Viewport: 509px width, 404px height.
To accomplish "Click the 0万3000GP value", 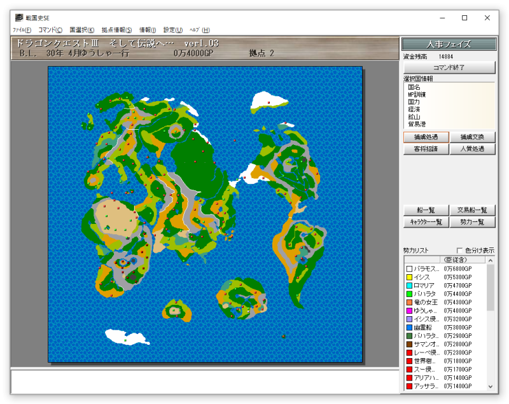I will pyautogui.click(x=457, y=328).
